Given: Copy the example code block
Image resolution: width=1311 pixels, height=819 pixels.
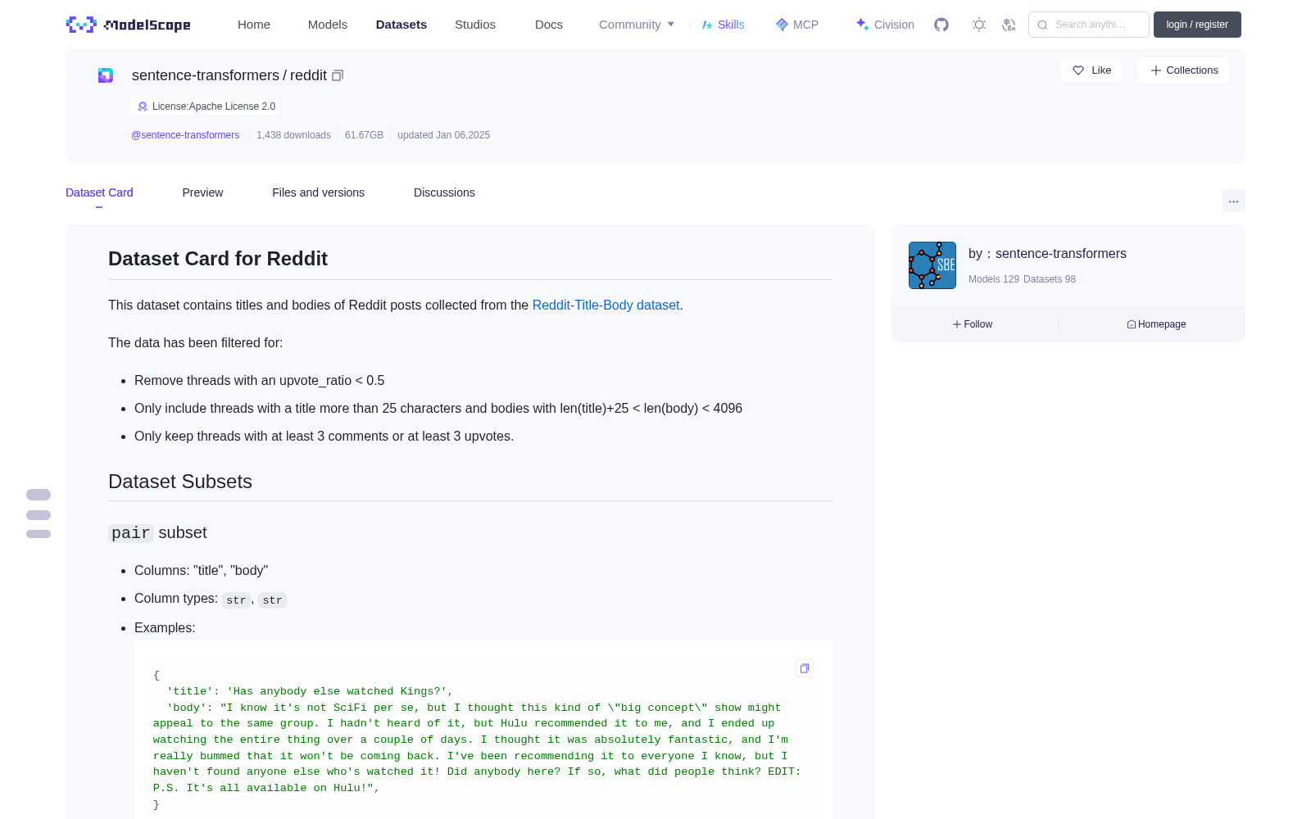Looking at the screenshot, I should pos(805,668).
